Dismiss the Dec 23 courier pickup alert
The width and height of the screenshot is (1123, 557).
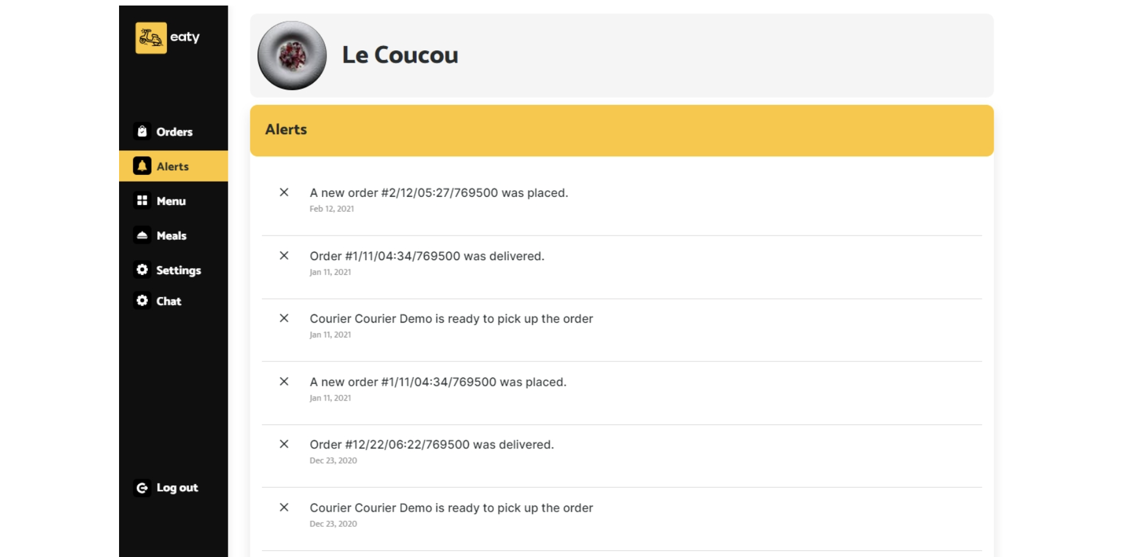(284, 507)
